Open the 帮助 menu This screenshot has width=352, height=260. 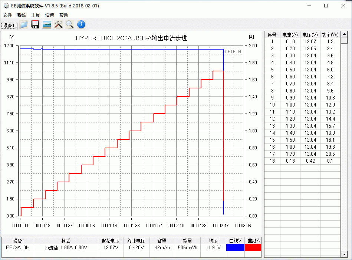(x=63, y=15)
